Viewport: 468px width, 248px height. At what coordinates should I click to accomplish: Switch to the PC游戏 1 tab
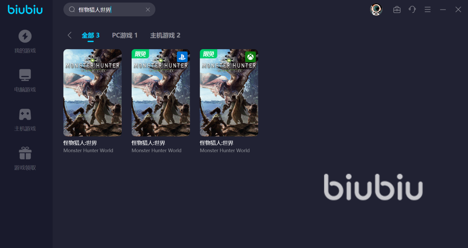(x=125, y=35)
